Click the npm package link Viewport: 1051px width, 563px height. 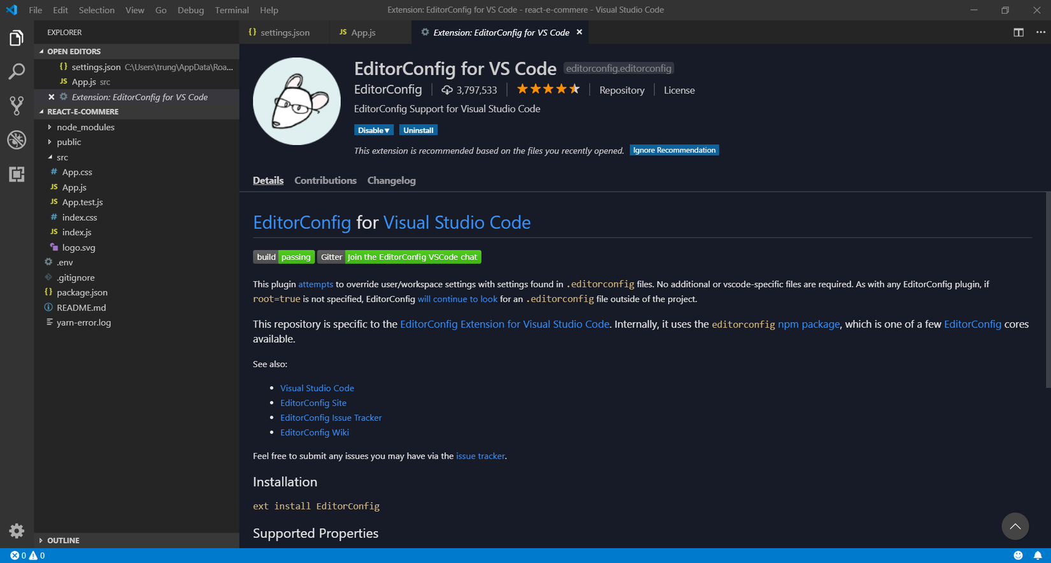pos(808,324)
